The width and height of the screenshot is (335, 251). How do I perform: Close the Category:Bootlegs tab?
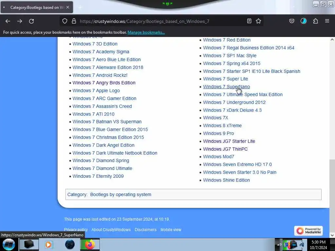68,7
